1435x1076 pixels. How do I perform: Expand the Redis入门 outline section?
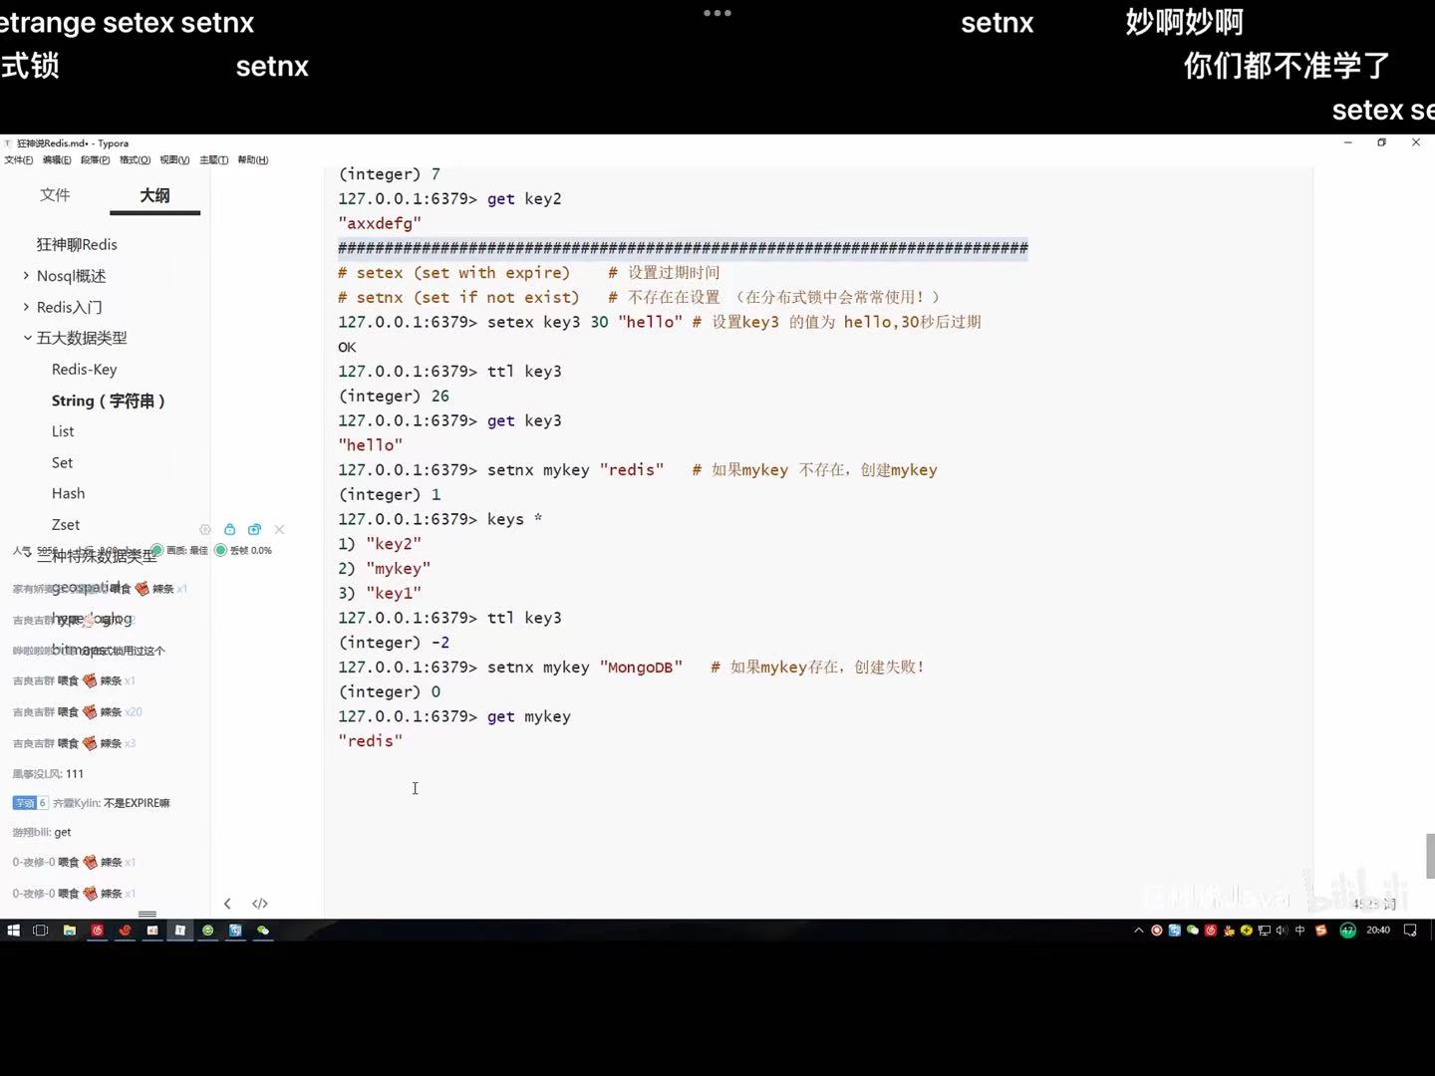pyautogui.click(x=26, y=307)
